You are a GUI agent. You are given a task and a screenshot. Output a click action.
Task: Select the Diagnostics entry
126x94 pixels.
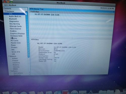pyautogui.click(x=14, y=21)
